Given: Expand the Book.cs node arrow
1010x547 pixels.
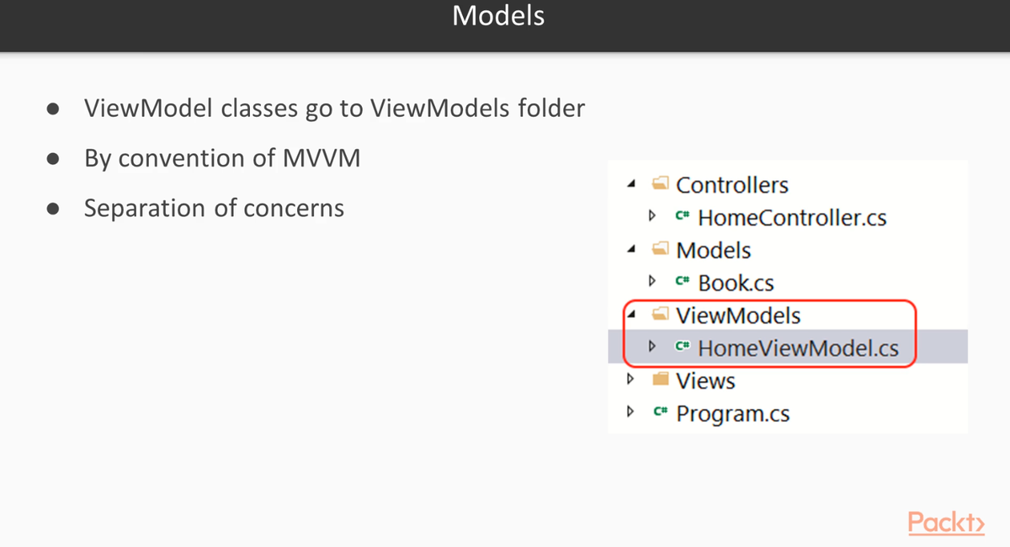Looking at the screenshot, I should (652, 283).
